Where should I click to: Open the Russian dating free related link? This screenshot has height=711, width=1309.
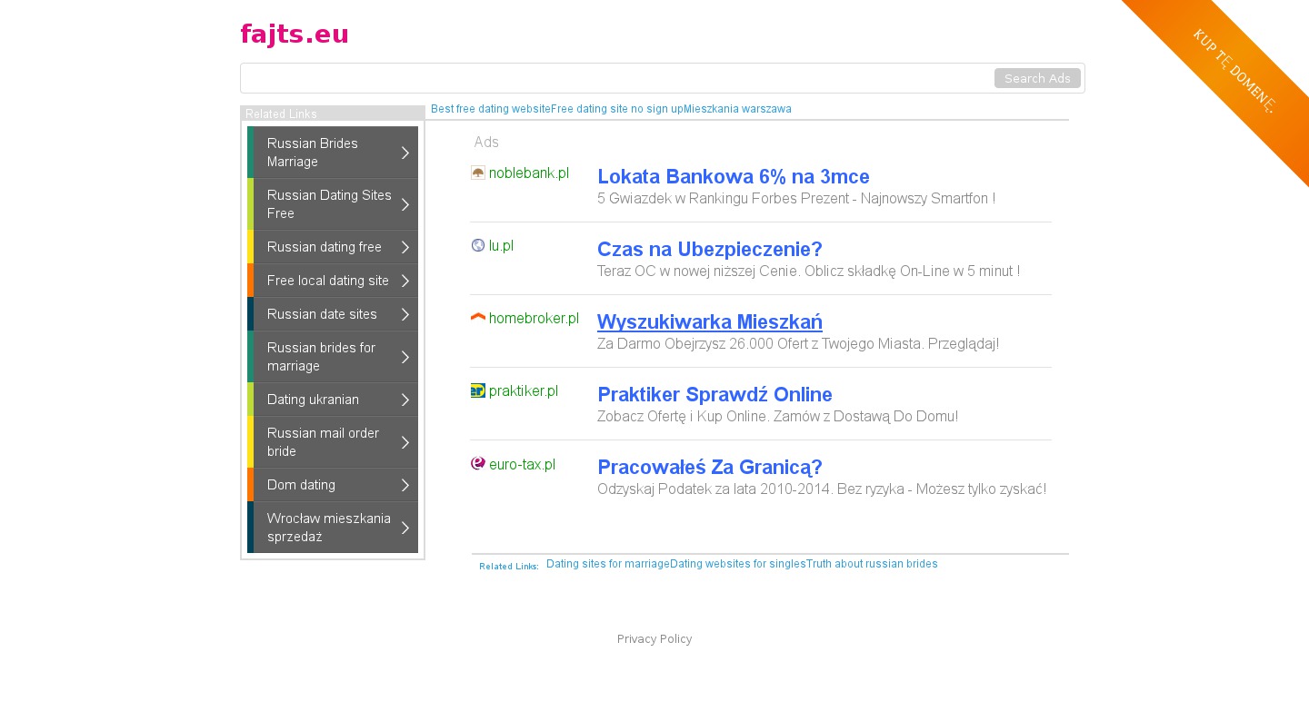325,247
